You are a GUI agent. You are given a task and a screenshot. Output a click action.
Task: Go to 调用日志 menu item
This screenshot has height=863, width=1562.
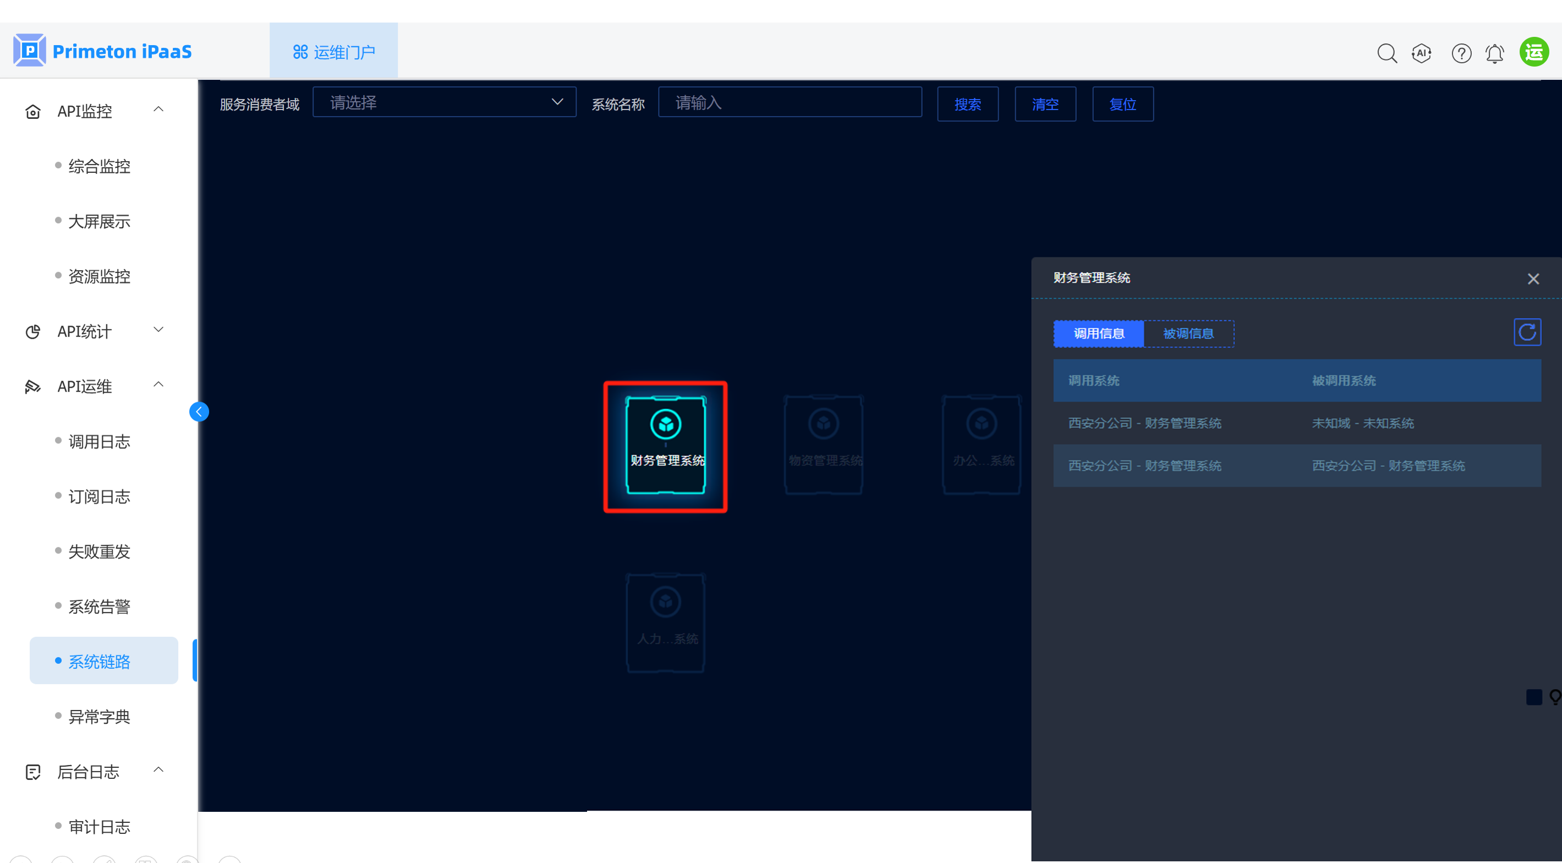(99, 442)
